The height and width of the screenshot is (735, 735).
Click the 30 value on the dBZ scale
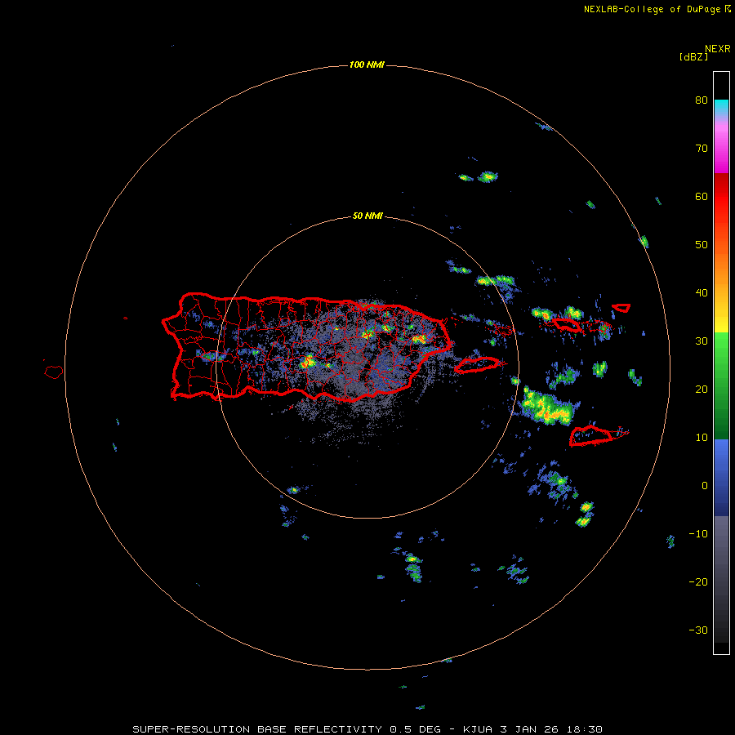click(702, 341)
